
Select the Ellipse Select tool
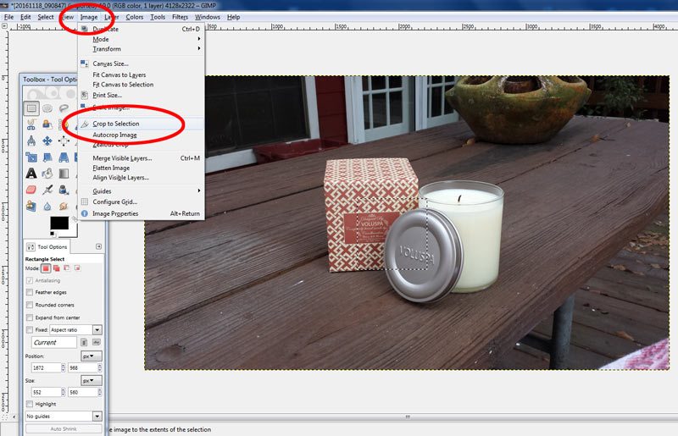47,108
